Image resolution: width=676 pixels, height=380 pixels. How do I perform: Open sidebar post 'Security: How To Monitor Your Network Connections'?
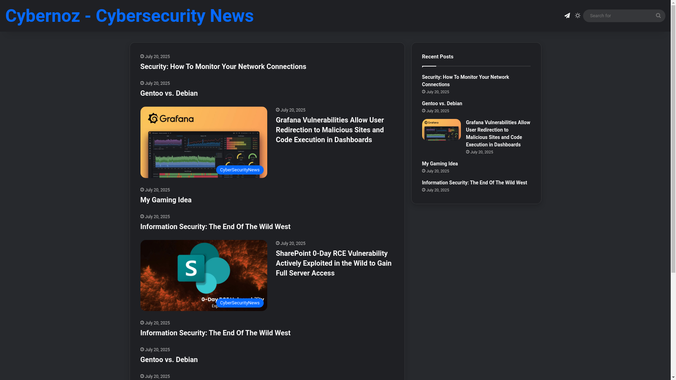(465, 81)
